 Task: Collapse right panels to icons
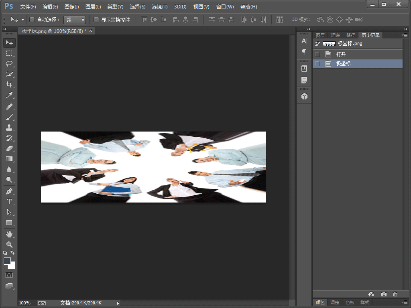pos(406,29)
